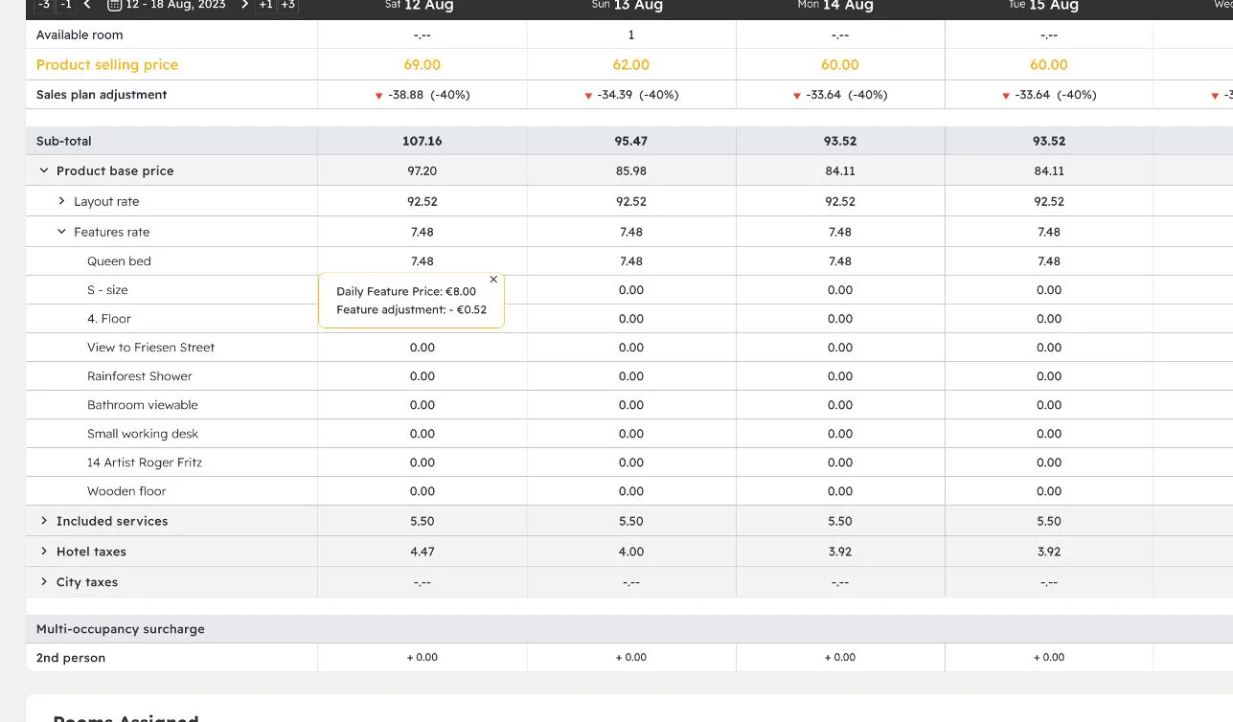Expand the Hotel taxes row
The width and height of the screenshot is (1233, 722).
click(43, 552)
